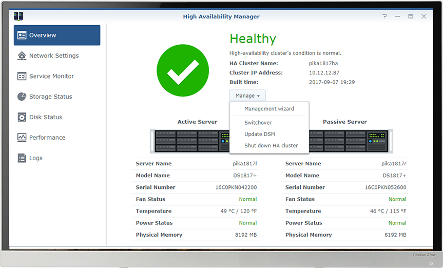Select Management wizard from the menu
The height and width of the screenshot is (268, 443).
269,109
